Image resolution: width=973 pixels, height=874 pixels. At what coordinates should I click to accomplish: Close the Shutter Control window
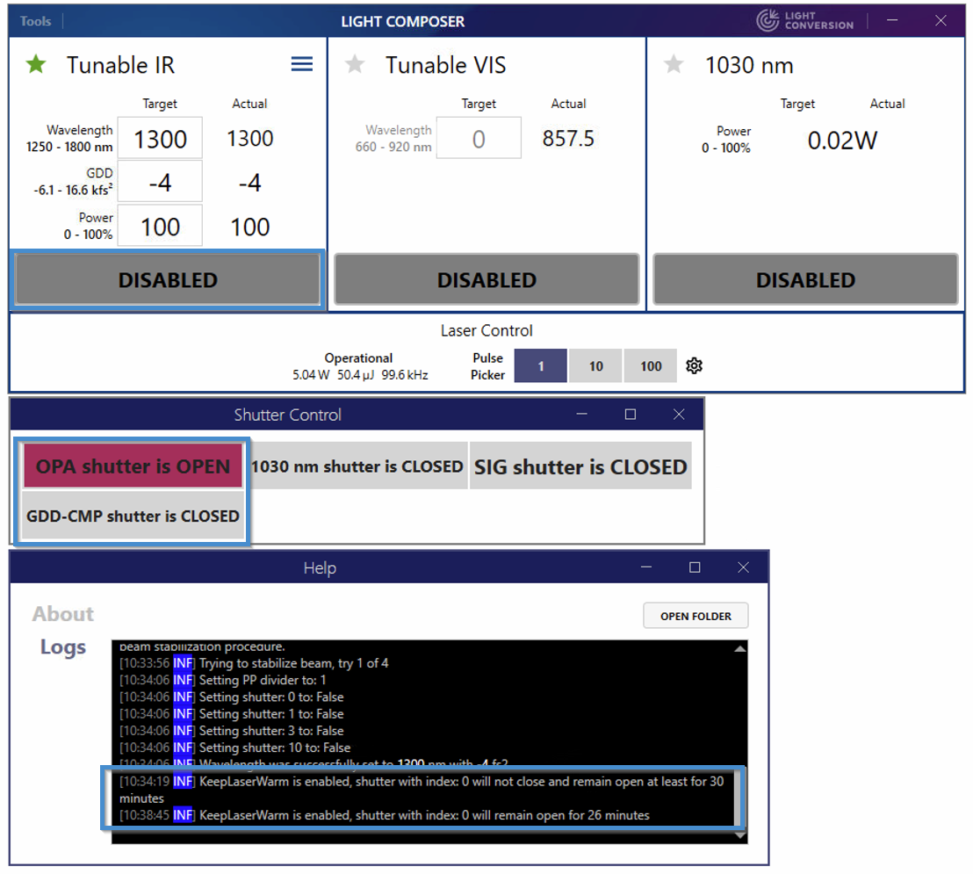coord(679,414)
